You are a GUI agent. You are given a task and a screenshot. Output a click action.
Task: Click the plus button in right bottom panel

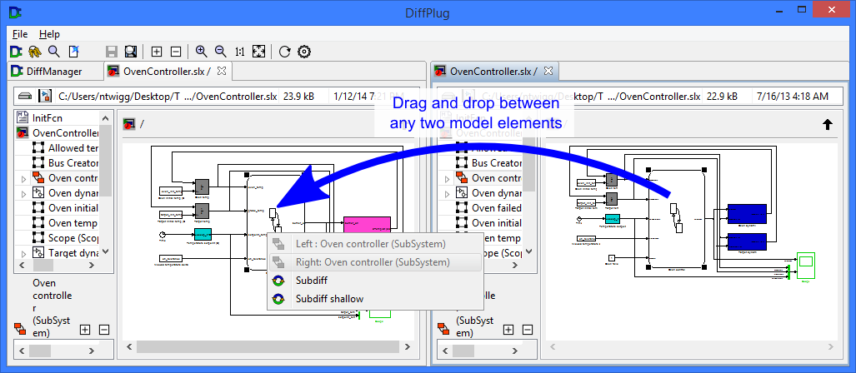point(508,330)
